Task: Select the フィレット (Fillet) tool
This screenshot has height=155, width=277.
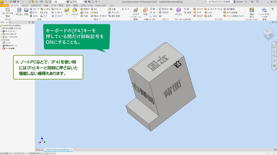Action: (74, 11)
